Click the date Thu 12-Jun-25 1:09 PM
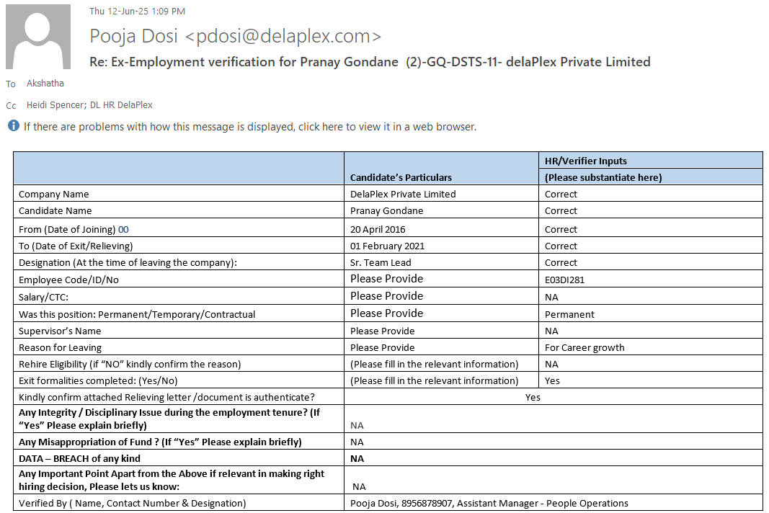 pyautogui.click(x=138, y=12)
